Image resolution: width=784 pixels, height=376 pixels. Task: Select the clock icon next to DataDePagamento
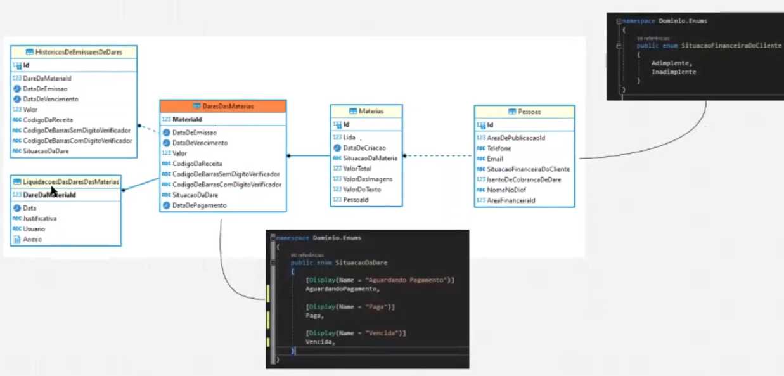(x=166, y=205)
